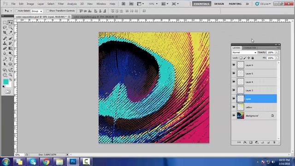Open the Layers panel options menu
Viewport: 295px width, 166px height.
tap(277, 48)
